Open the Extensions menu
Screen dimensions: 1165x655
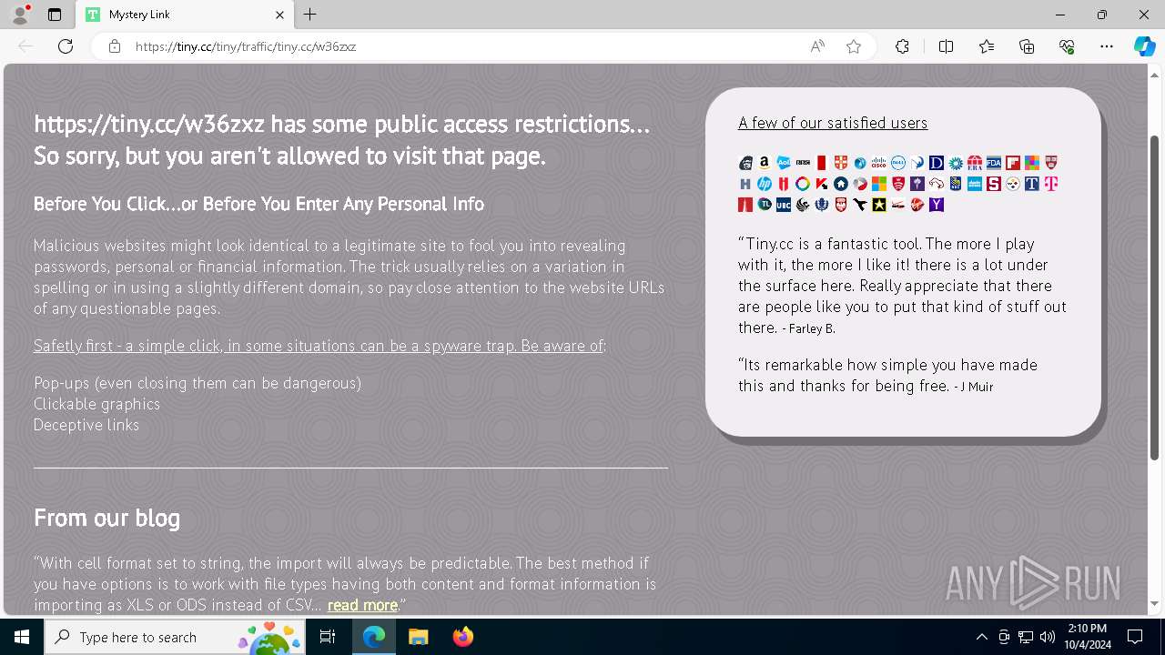pos(902,46)
